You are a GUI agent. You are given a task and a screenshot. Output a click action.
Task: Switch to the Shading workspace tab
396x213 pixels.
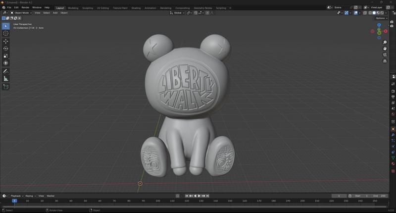pos(136,8)
